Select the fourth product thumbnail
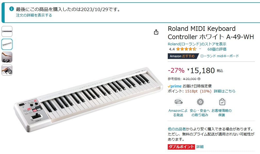Viewport: 260px width, 154px height. pos(7,70)
